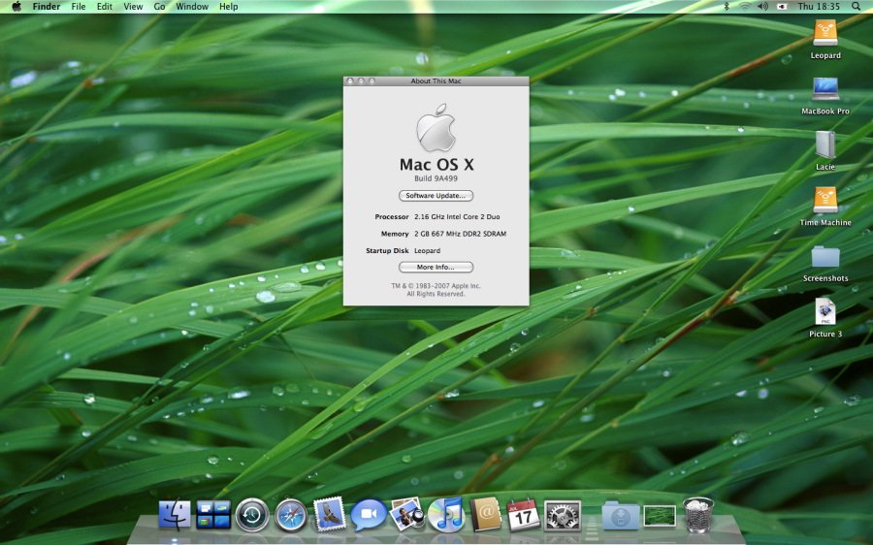Open the Trash in the Dock
Image resolution: width=873 pixels, height=545 pixels.
pyautogui.click(x=698, y=515)
